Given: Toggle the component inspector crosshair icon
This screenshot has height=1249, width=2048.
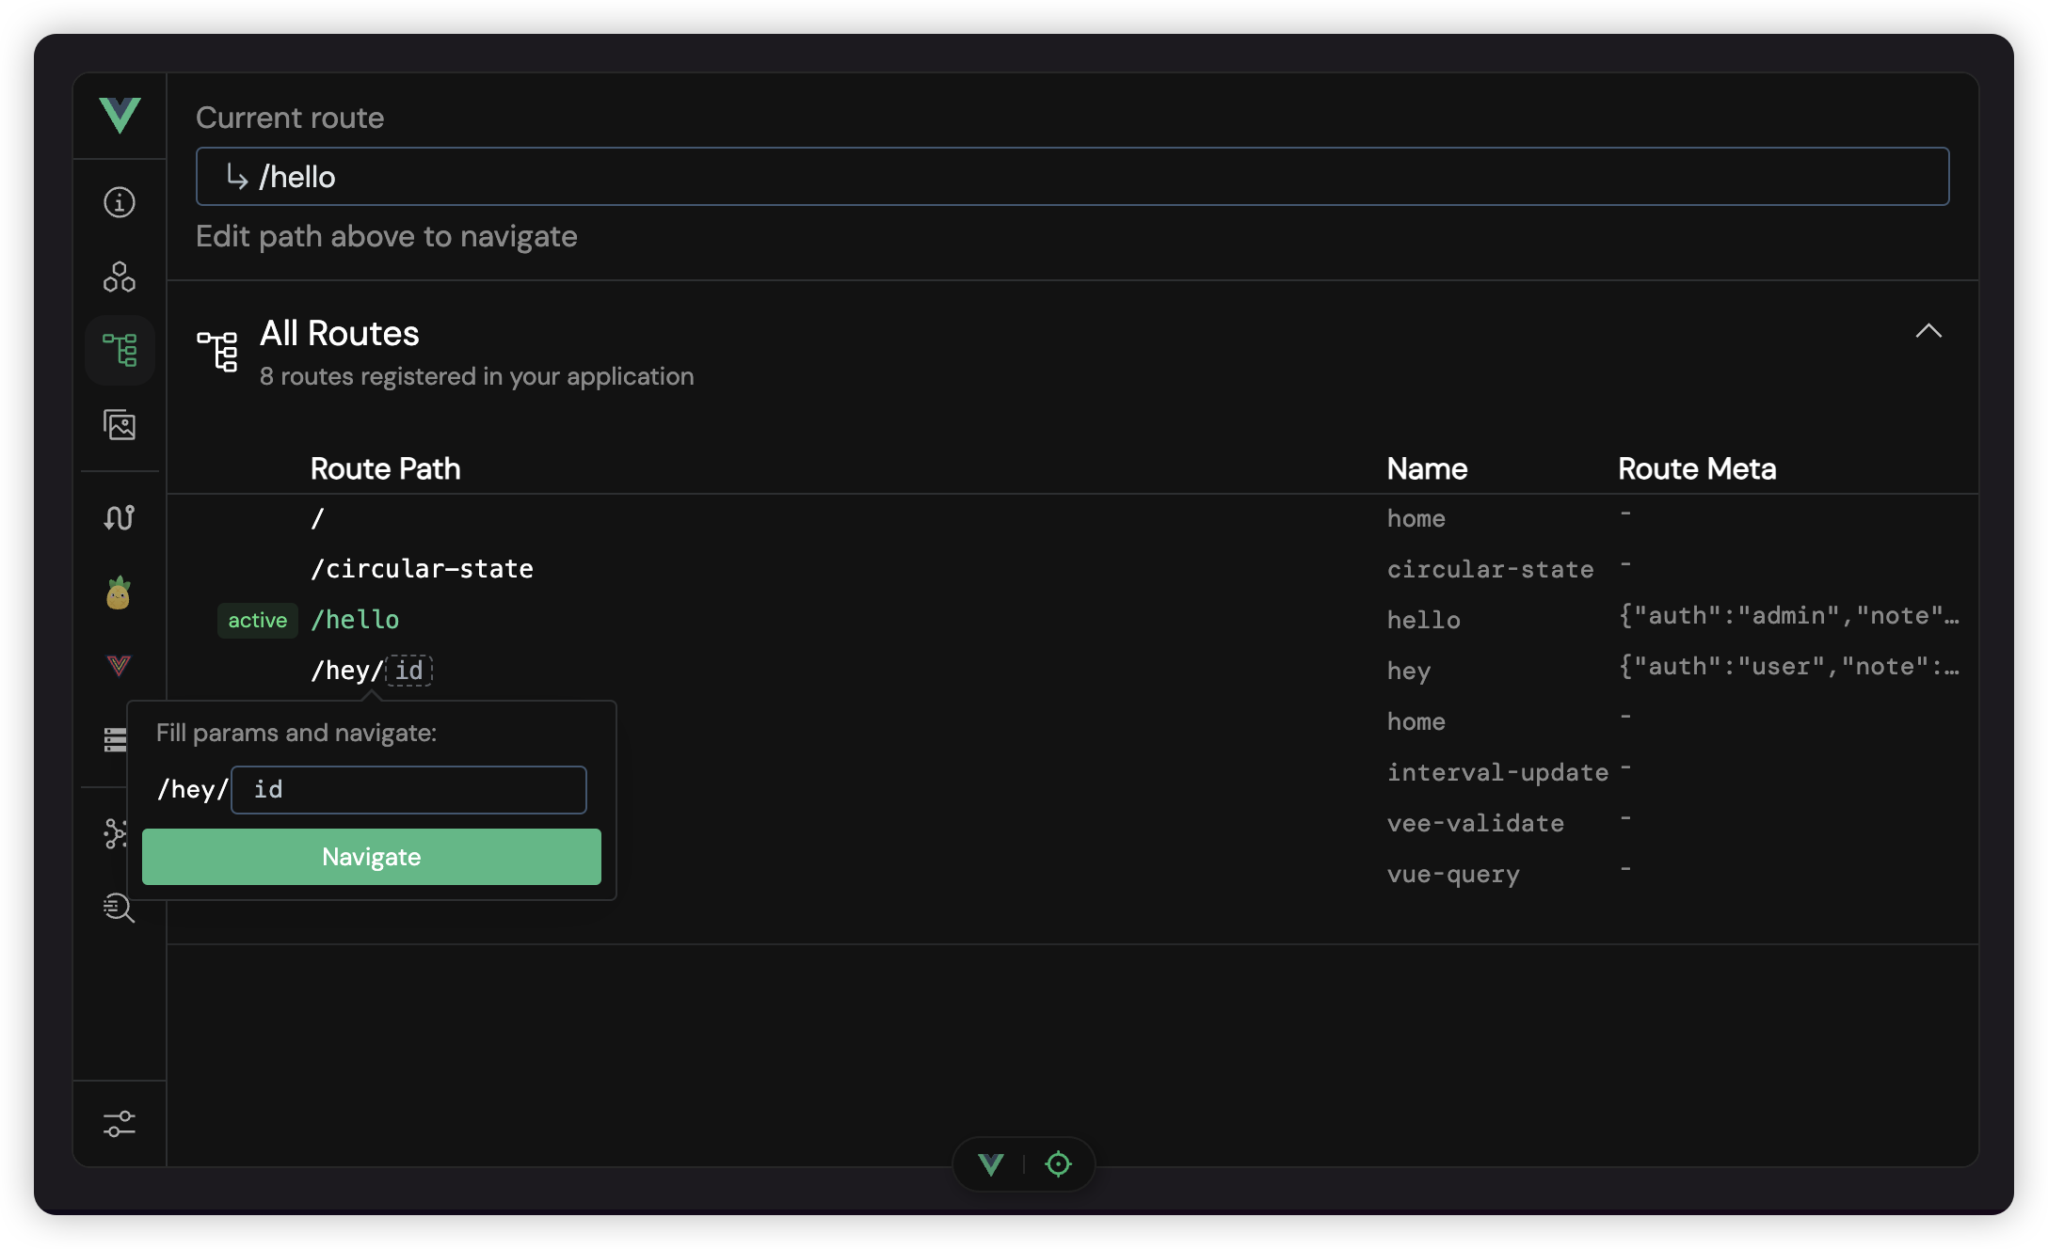Looking at the screenshot, I should pyautogui.click(x=1058, y=1164).
